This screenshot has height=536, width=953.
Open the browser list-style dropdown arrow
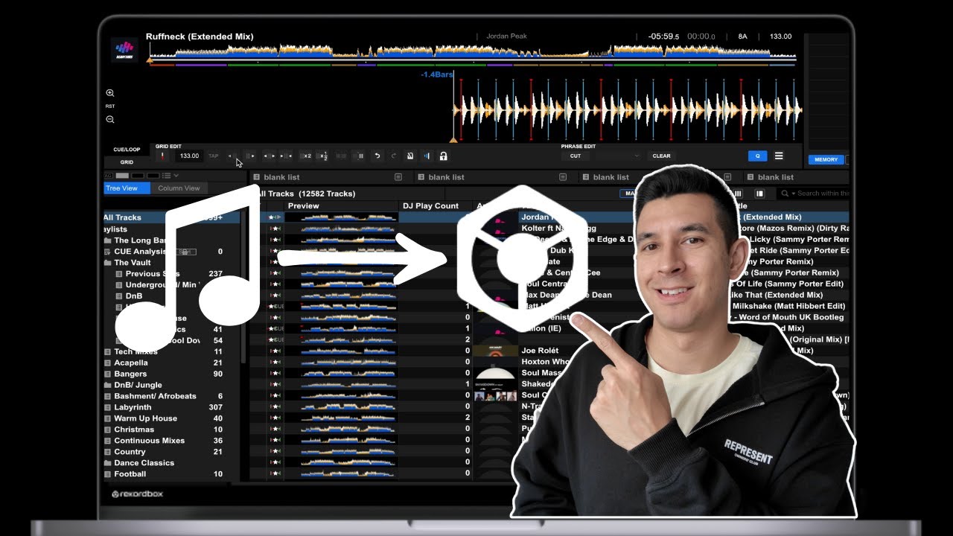176,176
